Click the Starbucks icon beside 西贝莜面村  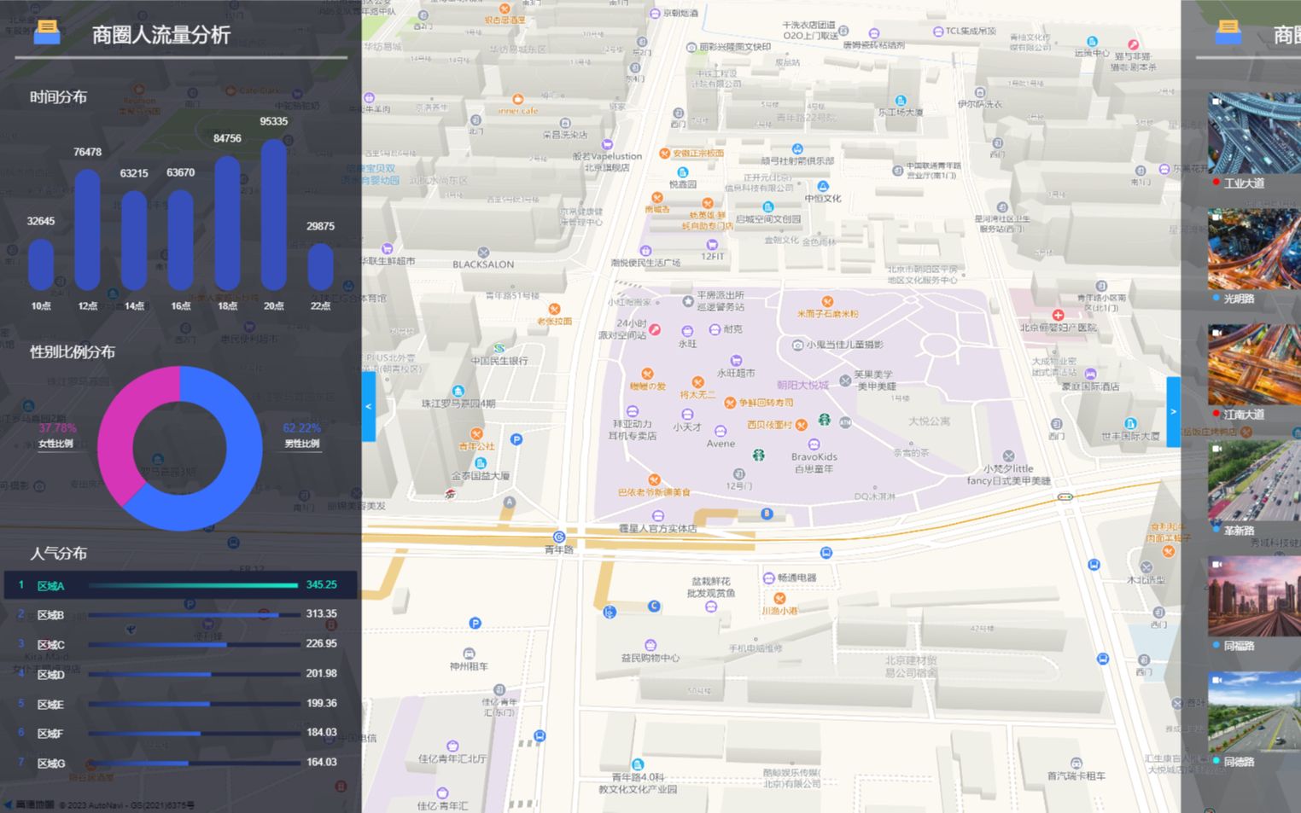pos(825,419)
